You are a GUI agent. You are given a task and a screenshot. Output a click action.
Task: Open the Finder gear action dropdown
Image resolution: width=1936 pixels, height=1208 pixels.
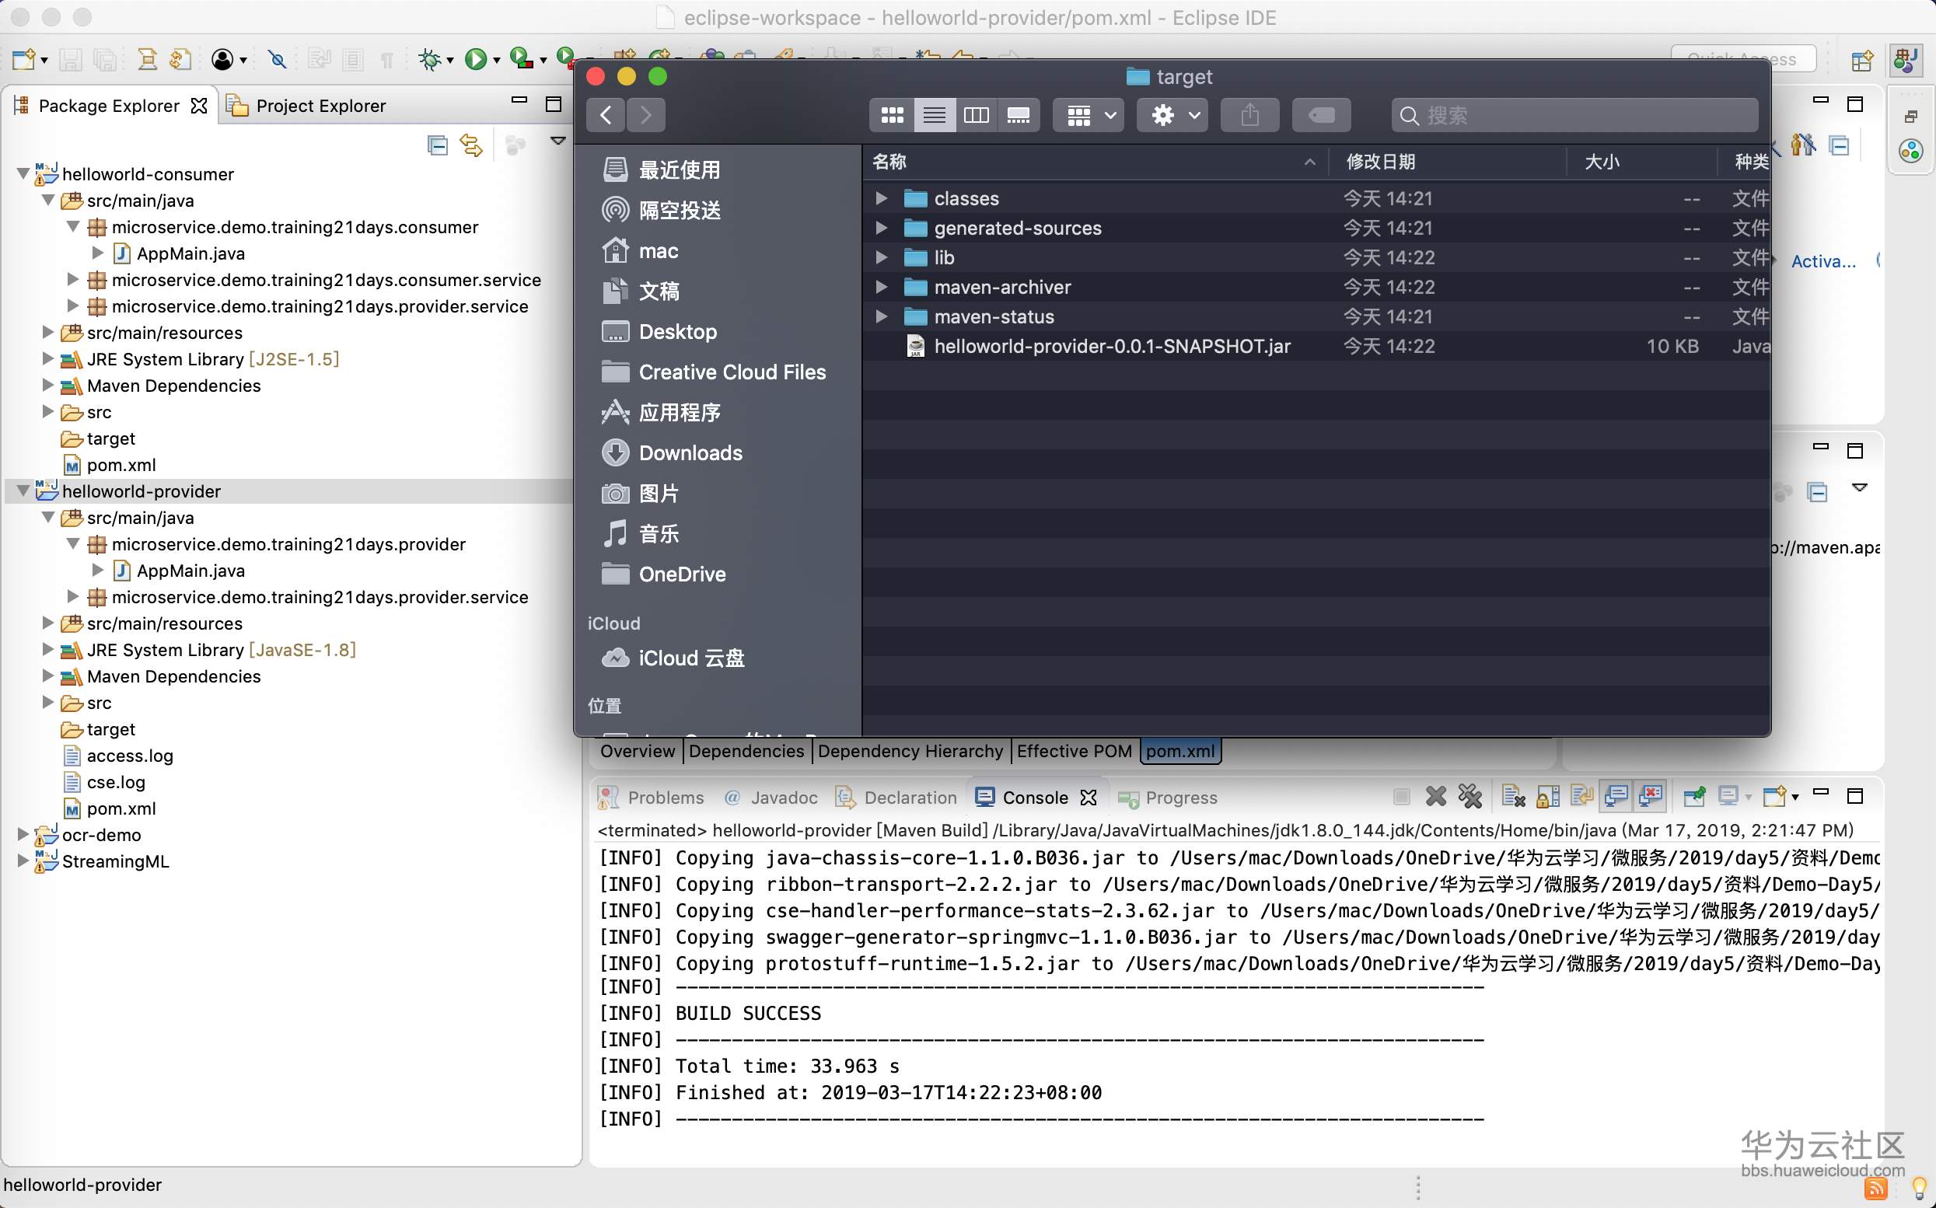(1172, 115)
